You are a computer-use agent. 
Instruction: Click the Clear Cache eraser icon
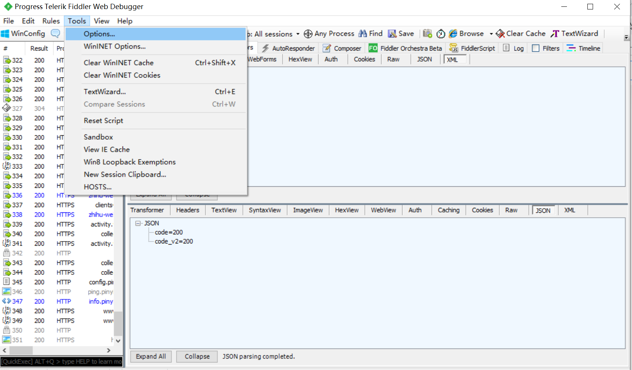[x=500, y=34]
